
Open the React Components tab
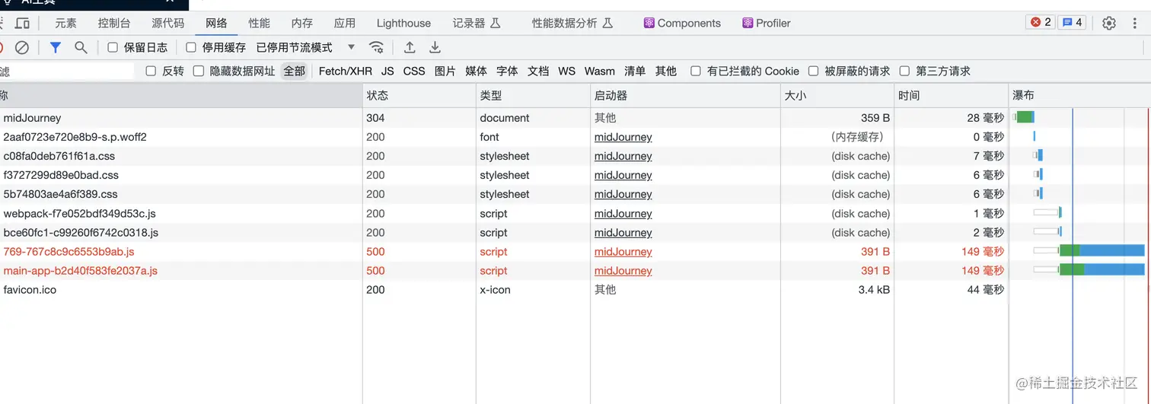[682, 23]
